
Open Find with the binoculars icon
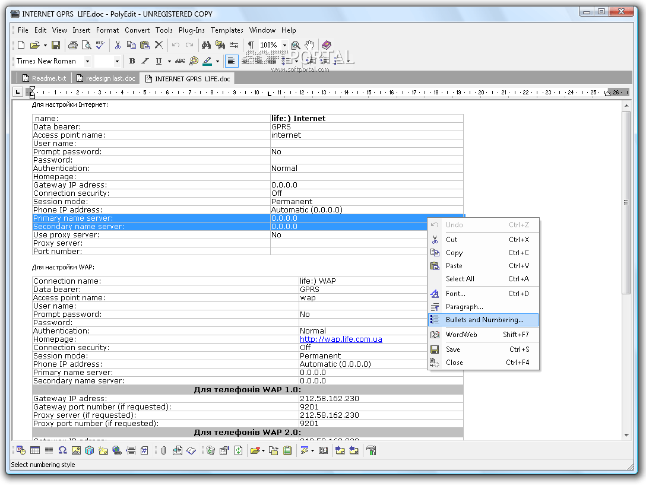pyautogui.click(x=207, y=45)
